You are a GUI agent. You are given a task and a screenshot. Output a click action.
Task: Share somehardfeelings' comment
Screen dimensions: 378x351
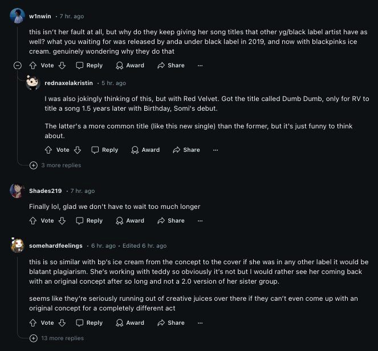point(171,323)
